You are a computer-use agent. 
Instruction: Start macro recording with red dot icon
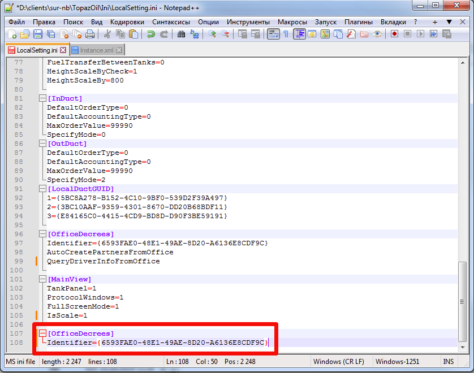[x=394, y=34]
